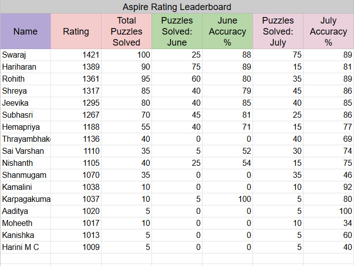This screenshot has width=354, height=266.
Task: Select the name cell Rohith
Action: (25, 79)
